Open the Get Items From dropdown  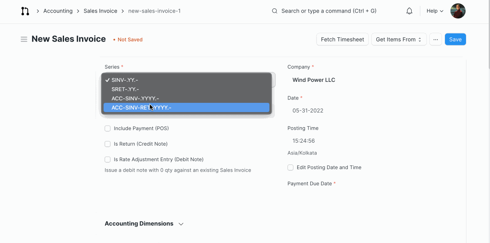pyautogui.click(x=396, y=39)
